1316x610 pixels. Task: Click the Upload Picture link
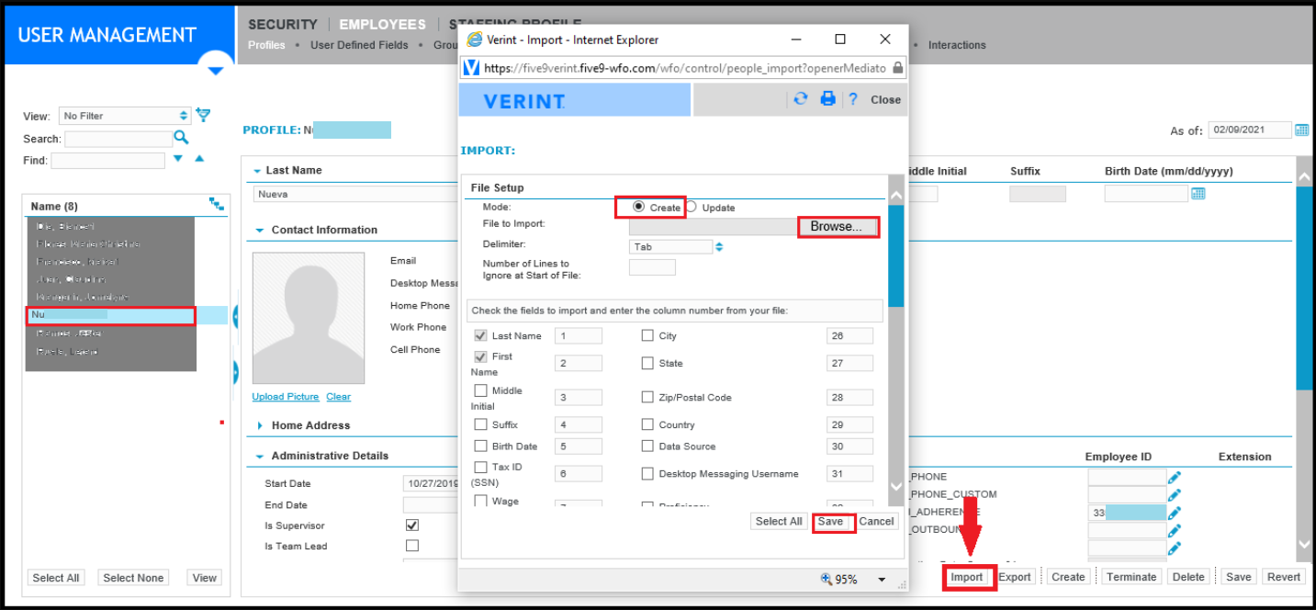[286, 397]
